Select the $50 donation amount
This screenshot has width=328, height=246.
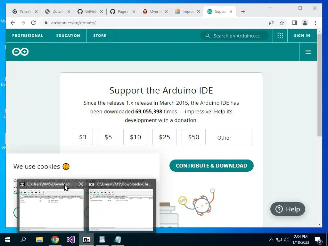[x=193, y=137]
